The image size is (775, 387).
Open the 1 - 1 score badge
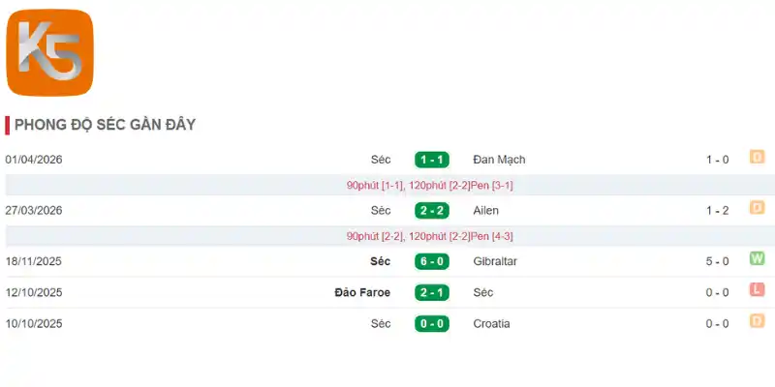432,160
